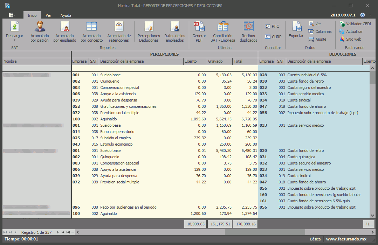Select the Acumulado por concepto icon
This screenshot has height=245, width=378.
pos(91,27)
